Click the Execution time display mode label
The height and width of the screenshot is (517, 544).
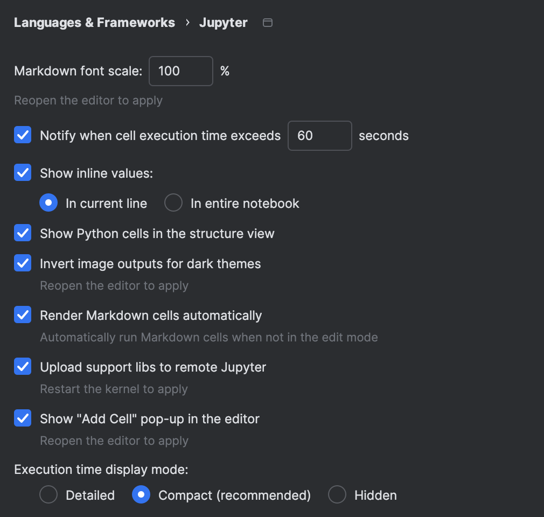coord(101,470)
